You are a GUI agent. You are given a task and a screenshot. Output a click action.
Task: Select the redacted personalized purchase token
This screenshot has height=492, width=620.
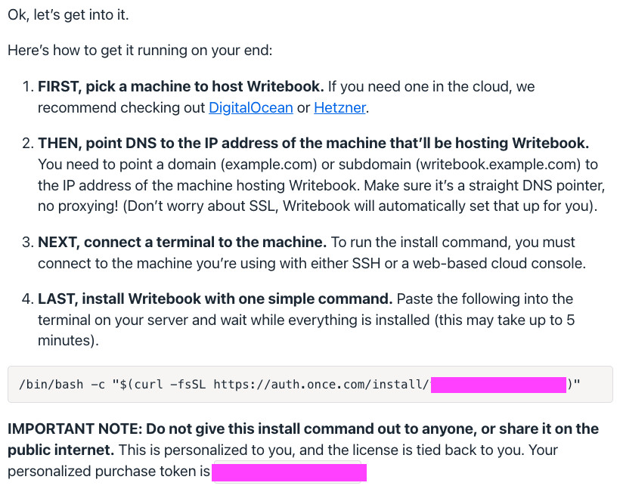pos(289,472)
